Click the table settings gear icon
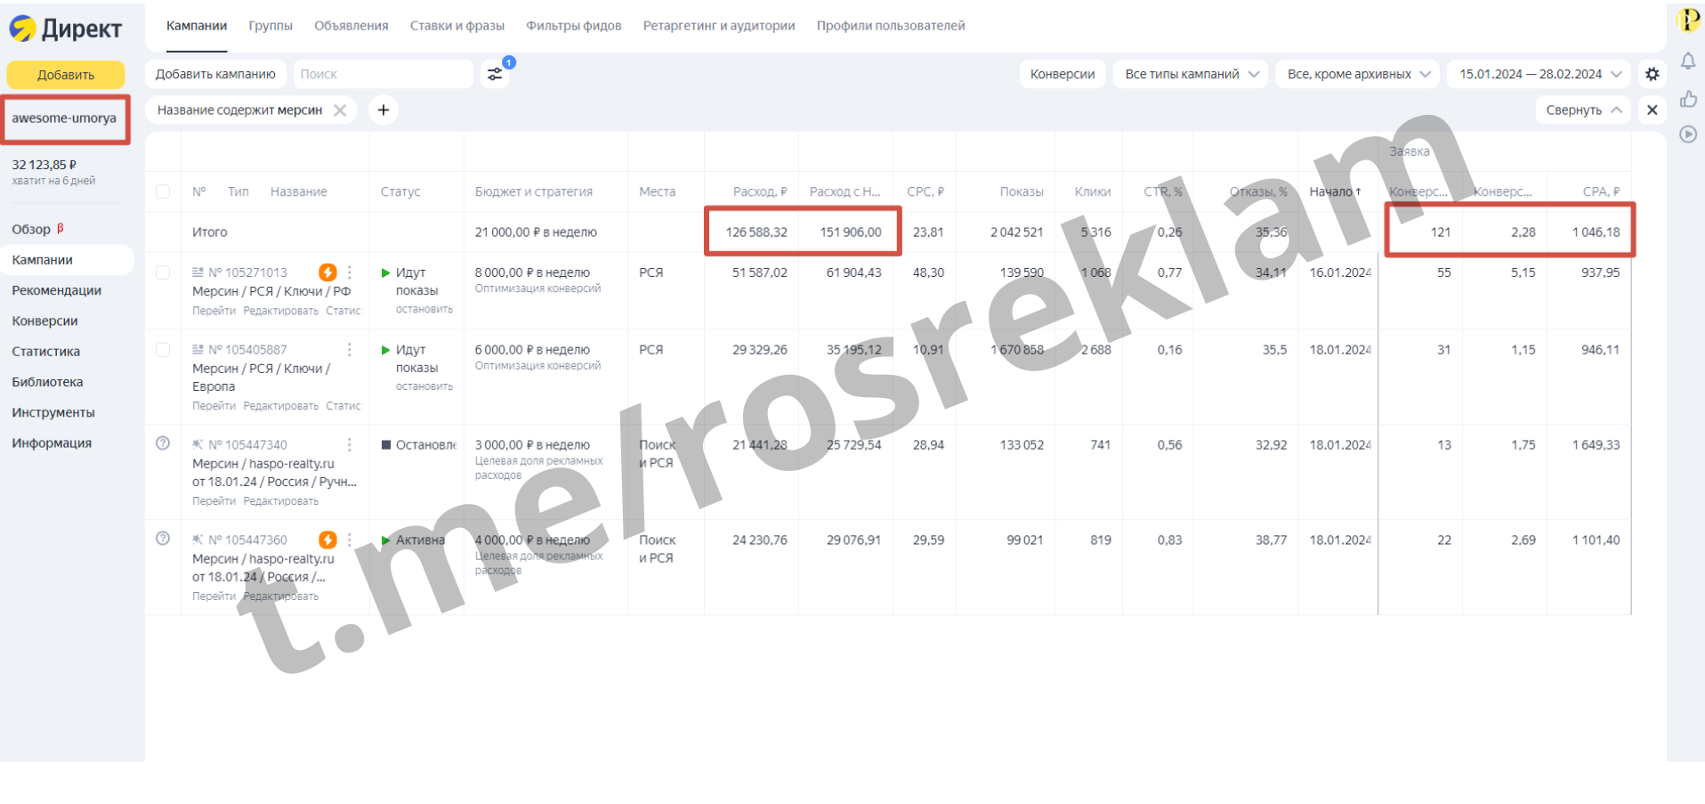The height and width of the screenshot is (804, 1705). click(x=1652, y=75)
